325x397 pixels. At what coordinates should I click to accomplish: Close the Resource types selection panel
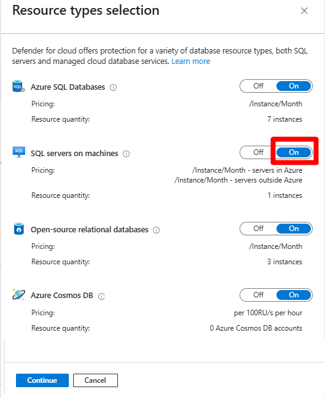[x=304, y=10]
